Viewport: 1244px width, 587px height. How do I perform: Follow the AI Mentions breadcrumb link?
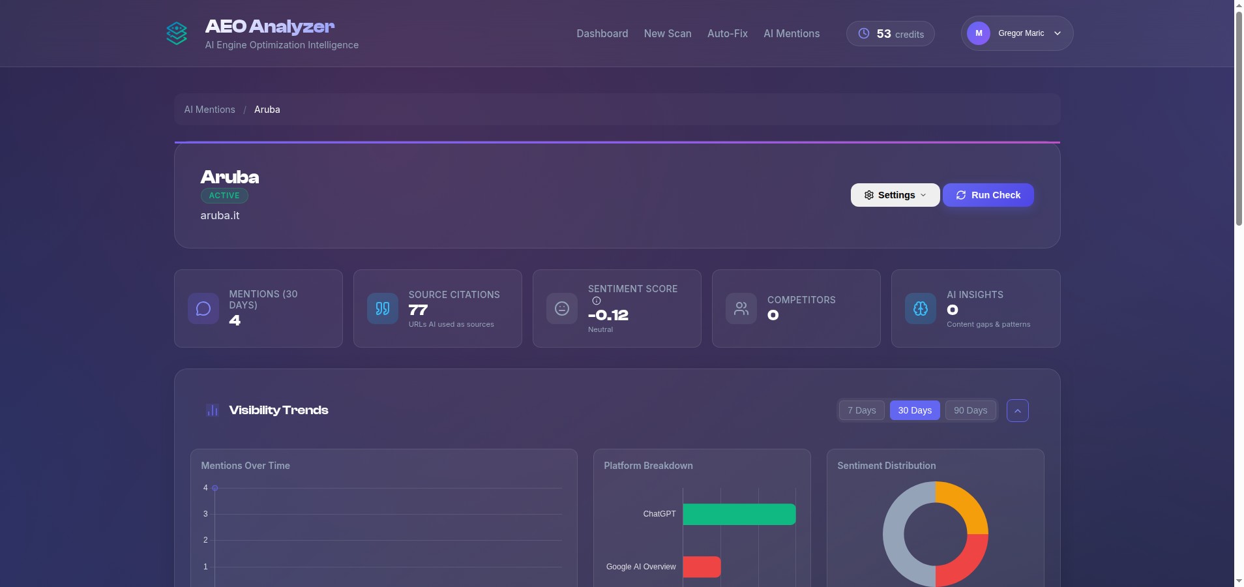[x=209, y=109]
